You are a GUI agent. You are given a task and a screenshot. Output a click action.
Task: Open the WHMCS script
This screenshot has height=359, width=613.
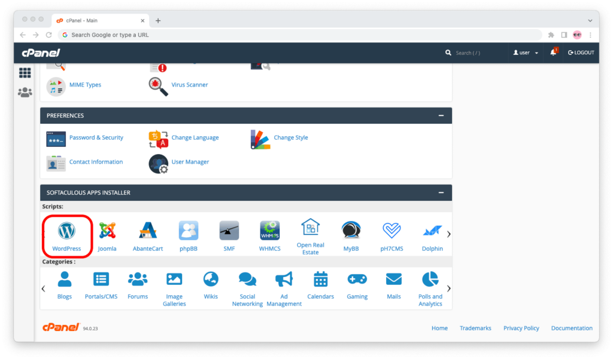(270, 236)
